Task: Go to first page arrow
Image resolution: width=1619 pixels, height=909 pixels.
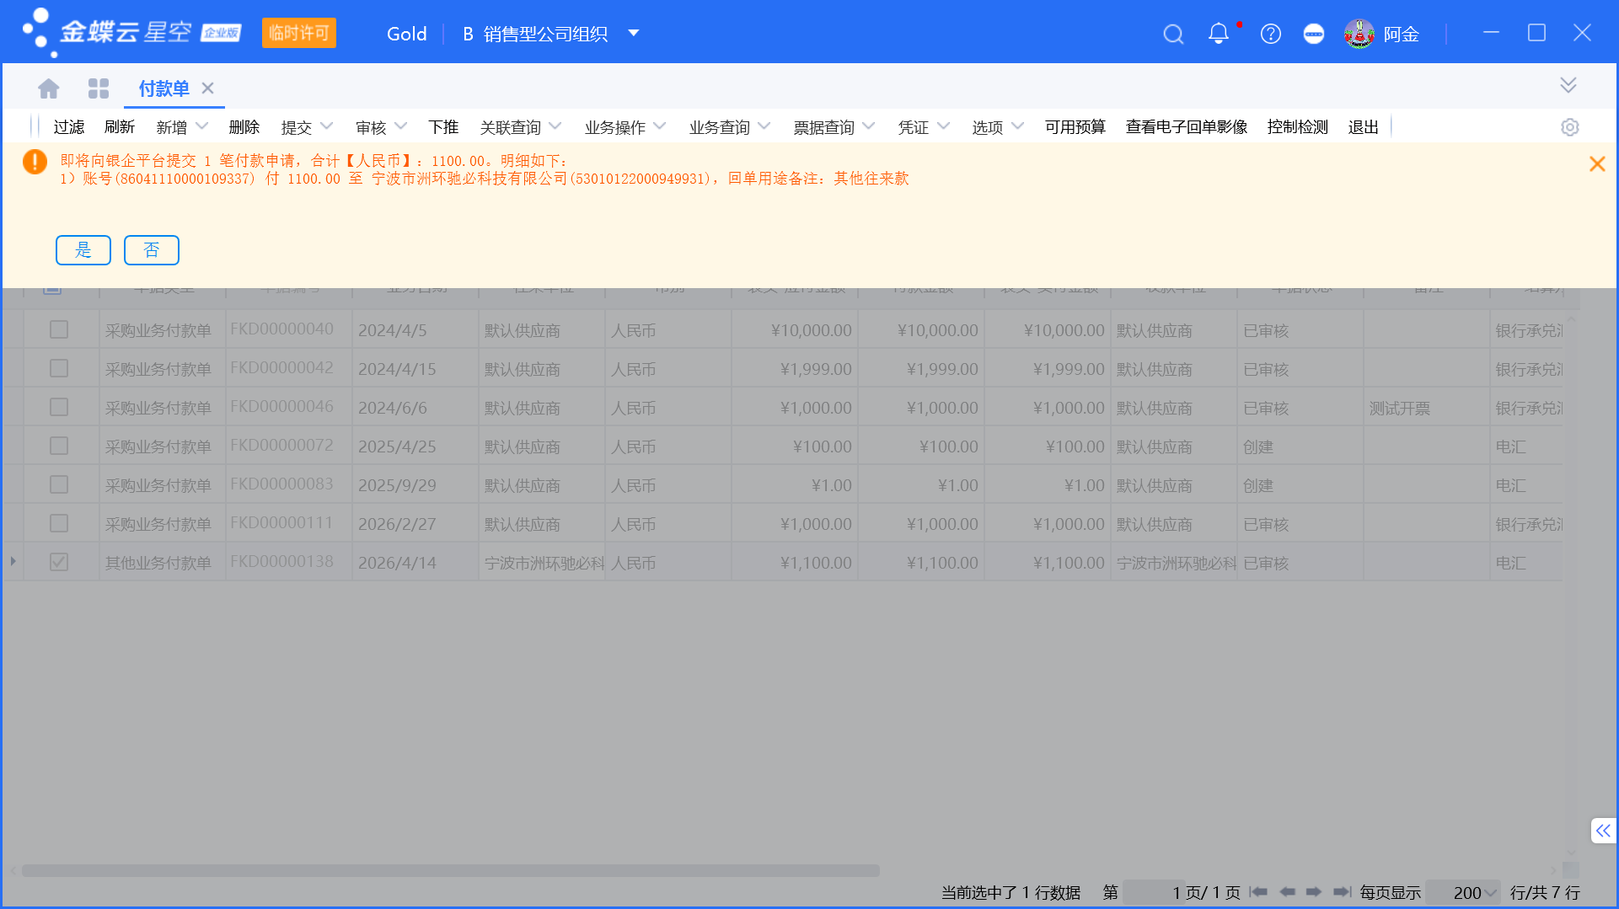Action: [1258, 891]
